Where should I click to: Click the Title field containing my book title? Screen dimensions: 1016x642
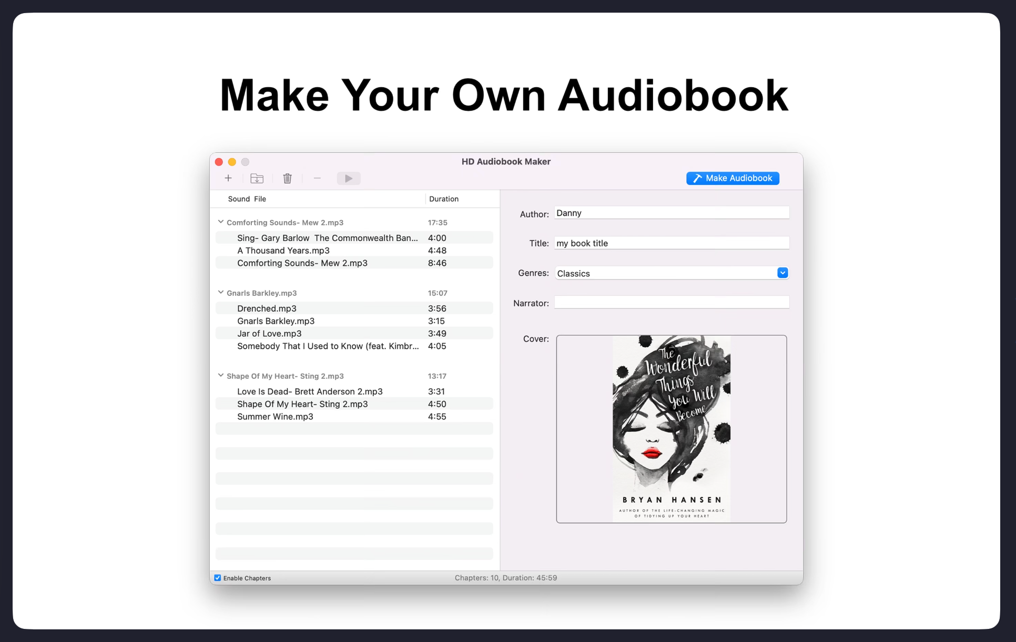[x=671, y=243]
